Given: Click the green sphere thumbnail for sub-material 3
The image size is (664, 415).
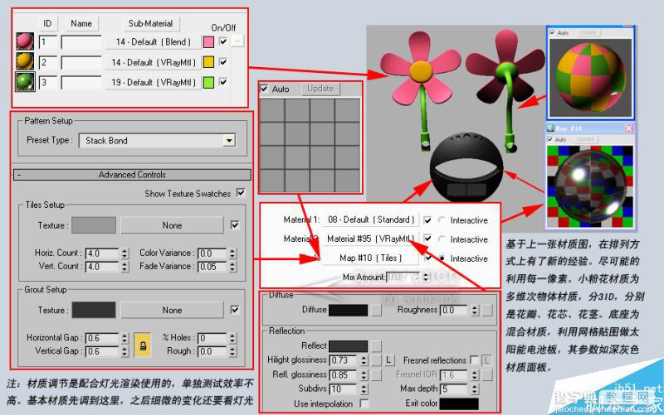Looking at the screenshot, I should point(25,81).
